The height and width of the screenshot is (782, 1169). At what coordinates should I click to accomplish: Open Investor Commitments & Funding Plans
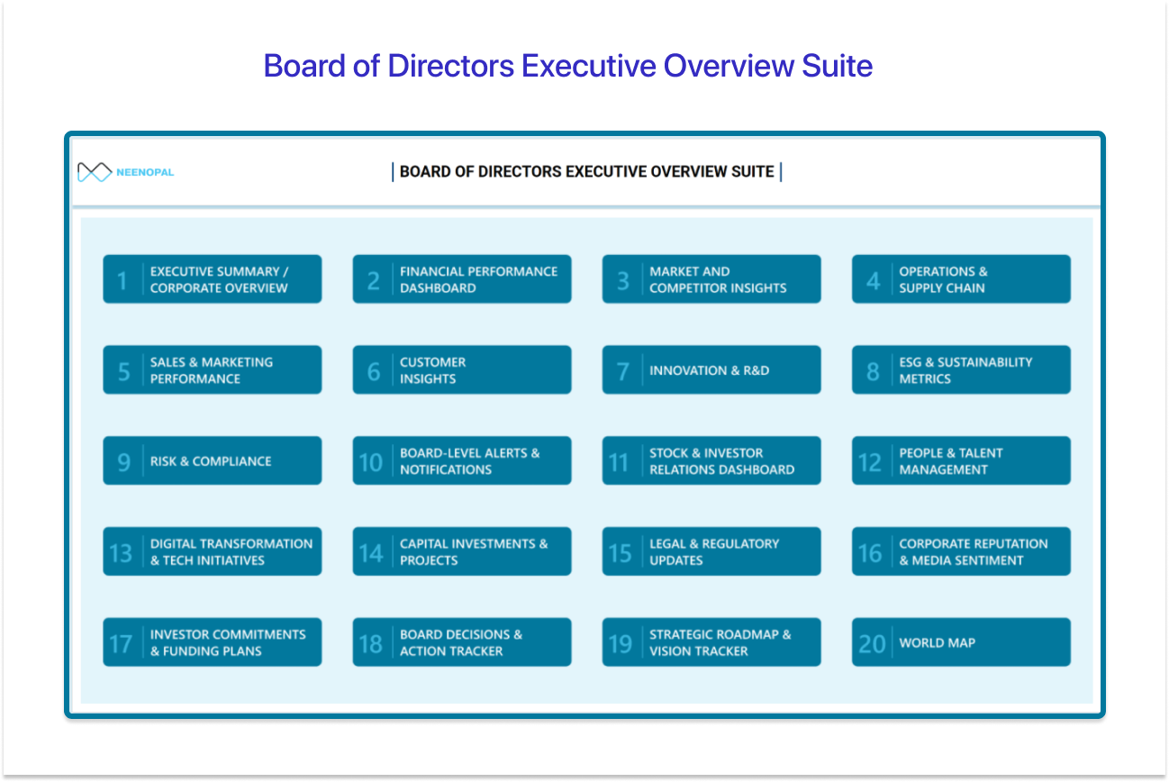click(x=212, y=642)
